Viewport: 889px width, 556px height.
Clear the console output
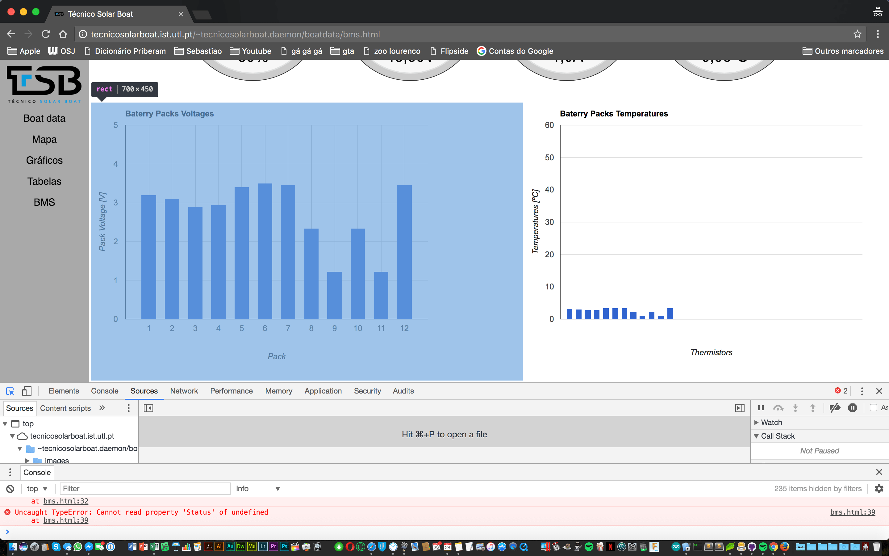[x=10, y=488]
